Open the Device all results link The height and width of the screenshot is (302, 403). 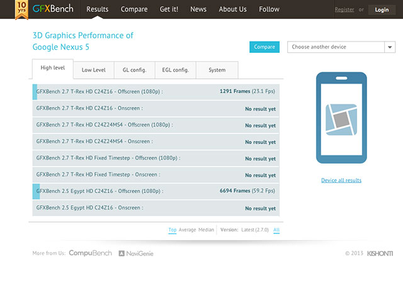pyautogui.click(x=341, y=181)
